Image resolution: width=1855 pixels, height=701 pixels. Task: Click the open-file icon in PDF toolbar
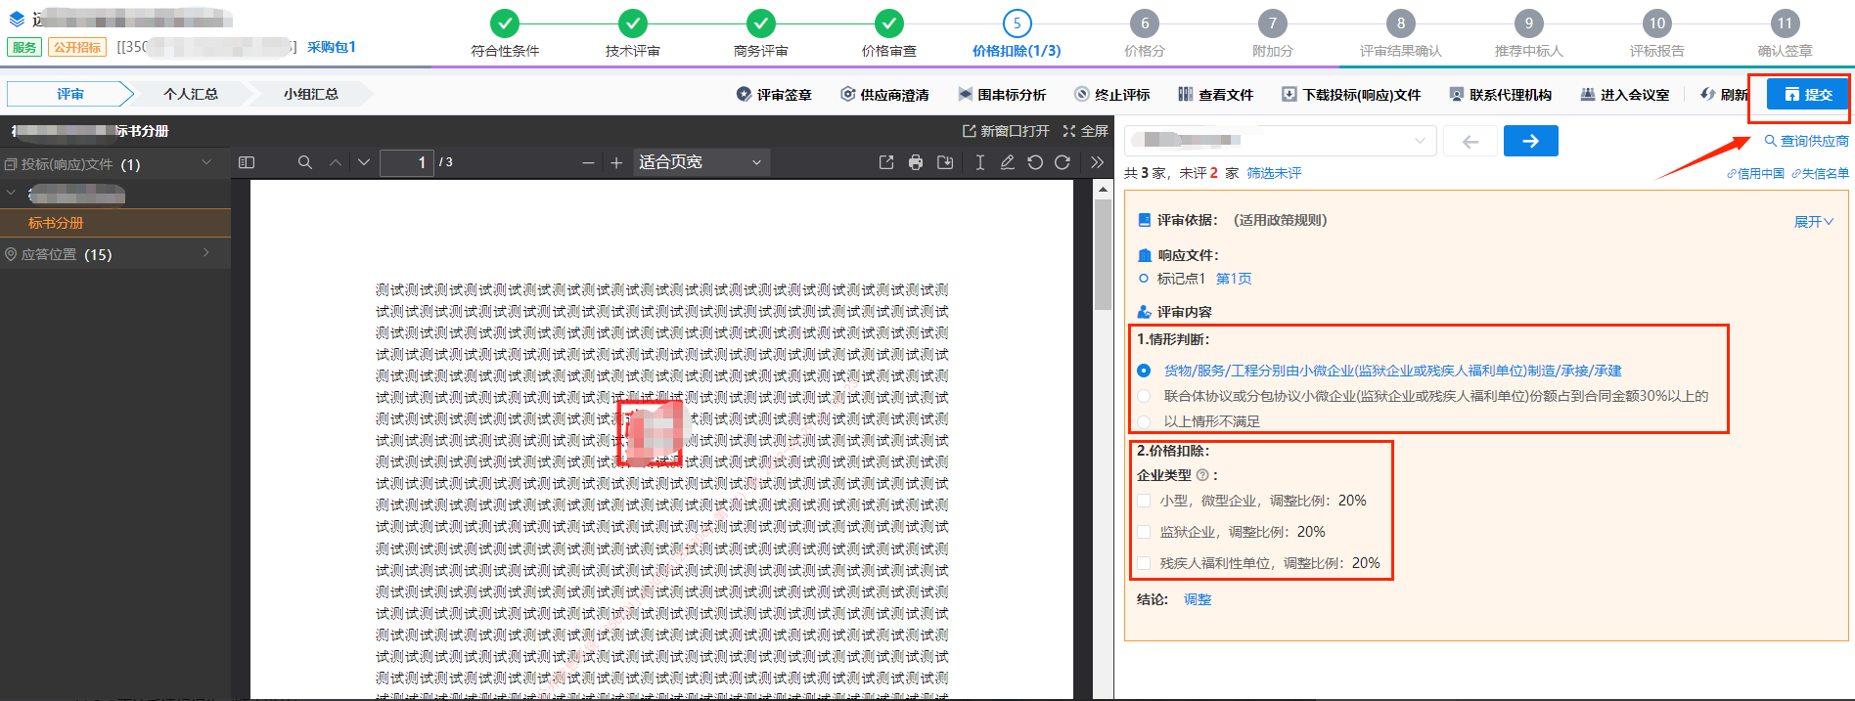pyautogui.click(x=886, y=162)
